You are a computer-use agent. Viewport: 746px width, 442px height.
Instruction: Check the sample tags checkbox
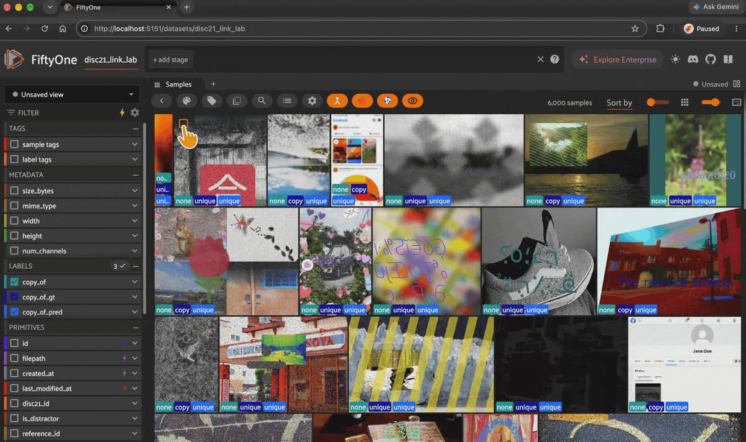14,144
